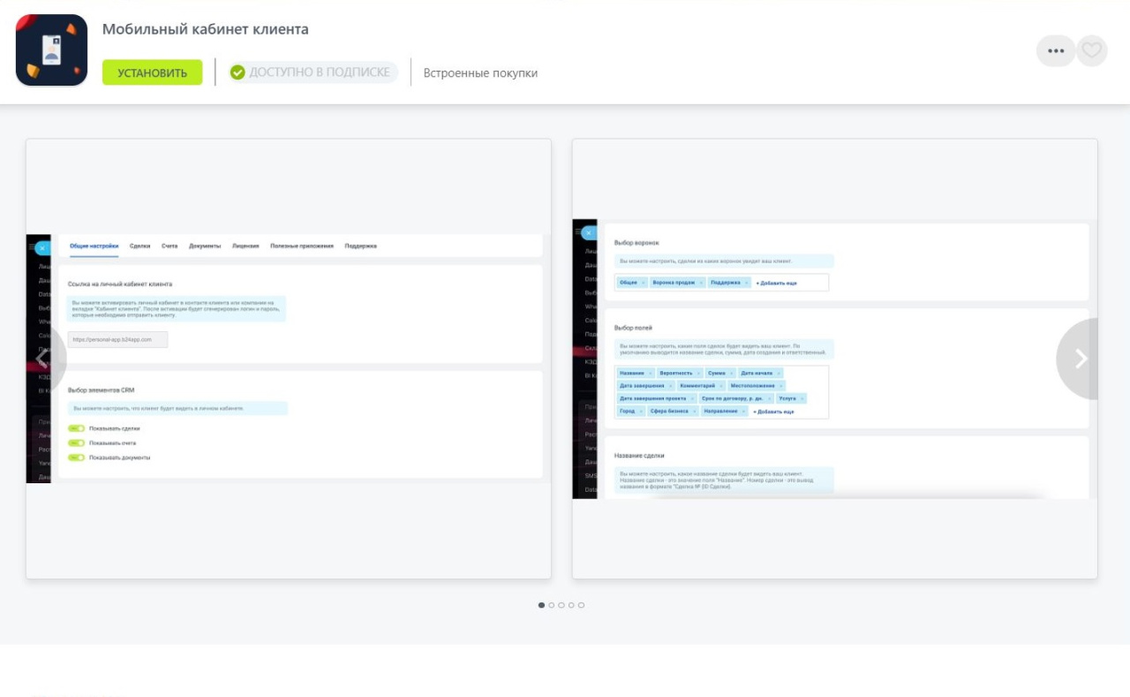Open the three-dots more options menu
This screenshot has height=697, width=1130.
(1055, 51)
